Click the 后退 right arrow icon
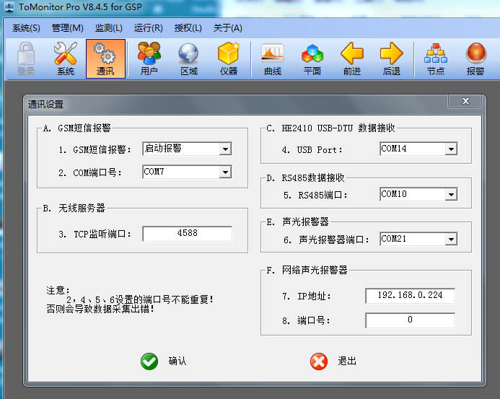This screenshot has width=500, height=399. pyautogui.click(x=391, y=58)
